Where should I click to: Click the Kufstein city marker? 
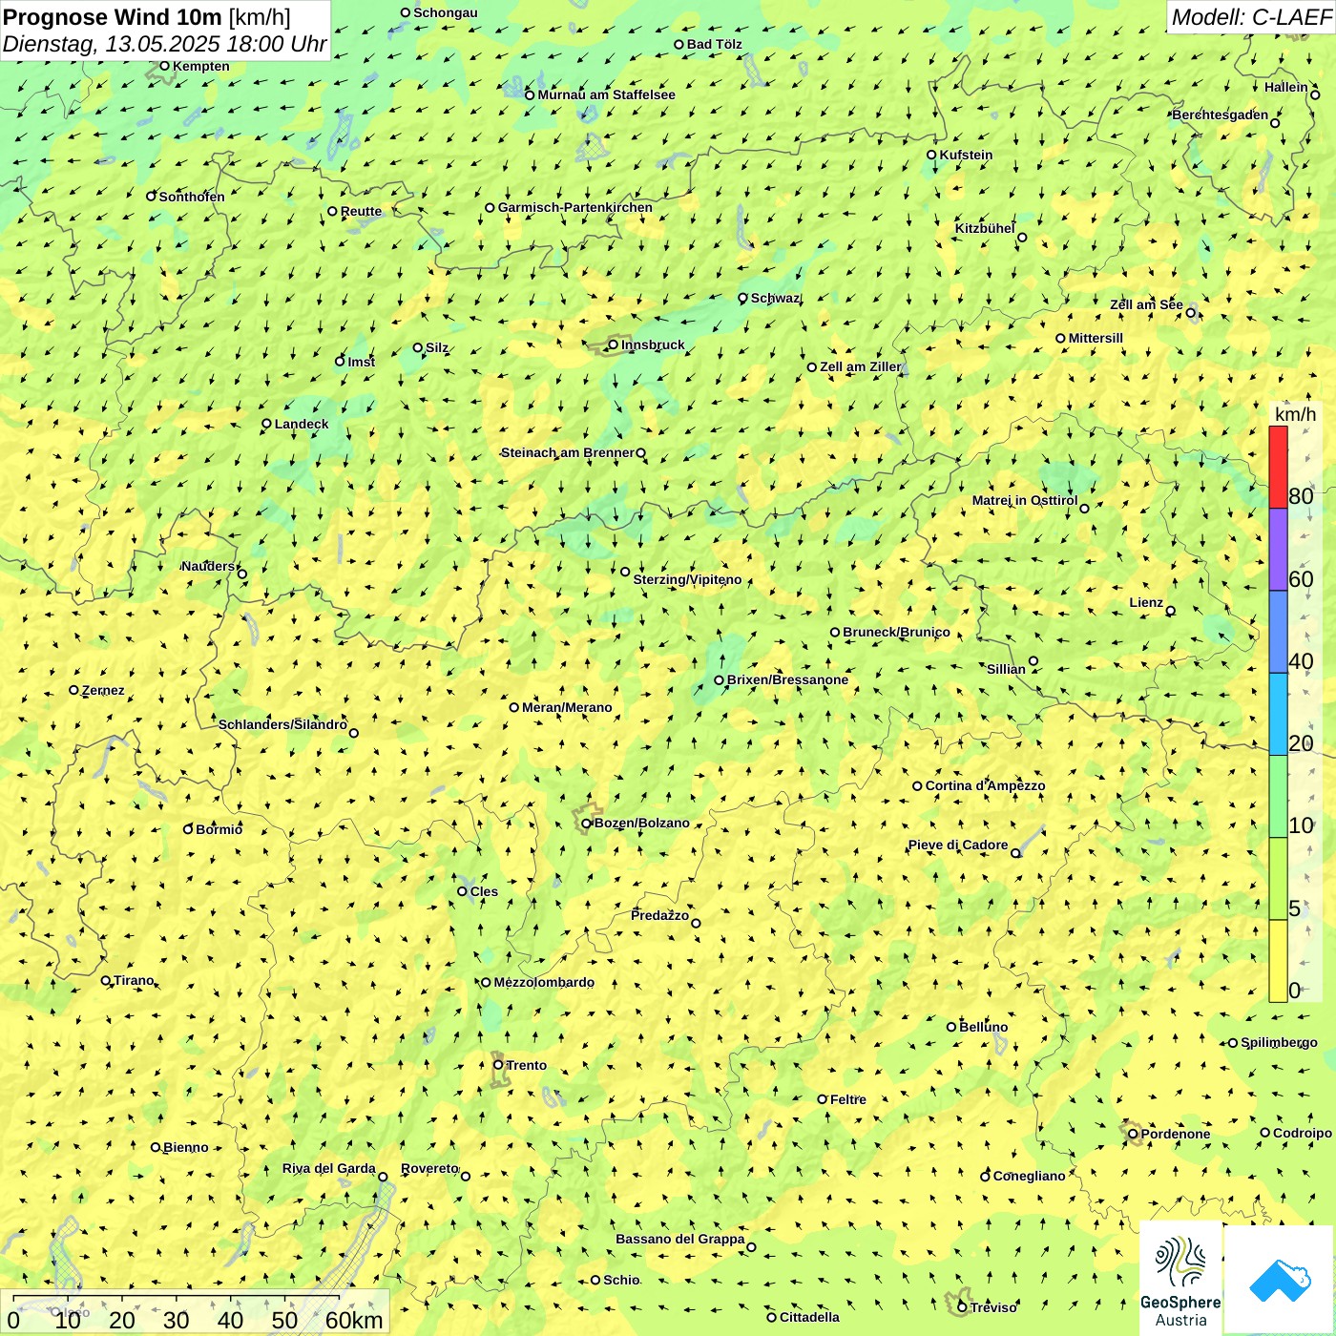tap(932, 155)
